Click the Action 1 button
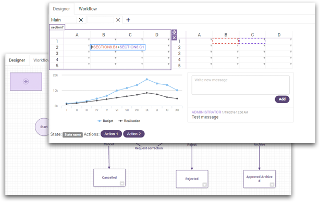 [111, 134]
